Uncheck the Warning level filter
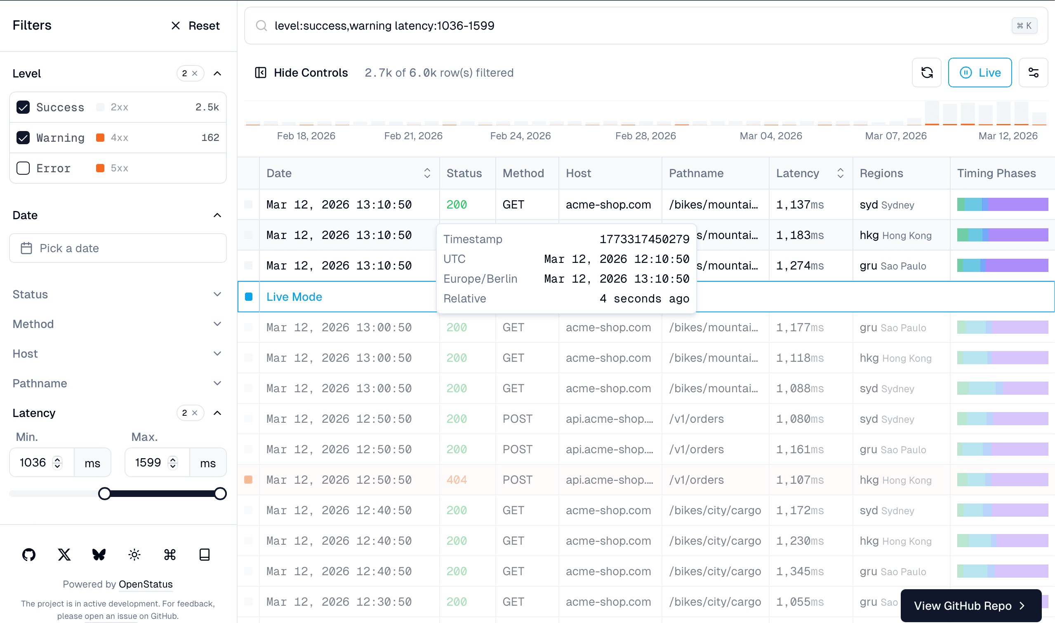The image size is (1055, 623). 23,137
